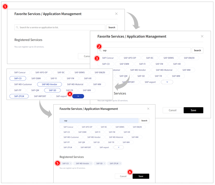The image size is (215, 185).
Task: Close the right-side Application Management dialog
Action: click(202, 36)
